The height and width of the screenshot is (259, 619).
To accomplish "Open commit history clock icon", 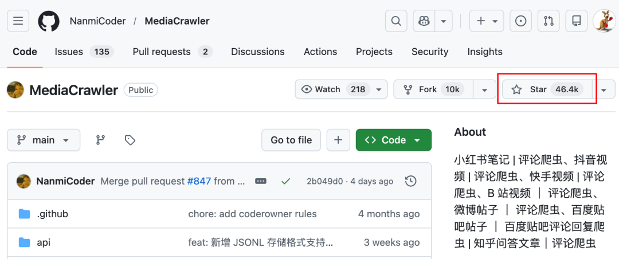I will (410, 181).
